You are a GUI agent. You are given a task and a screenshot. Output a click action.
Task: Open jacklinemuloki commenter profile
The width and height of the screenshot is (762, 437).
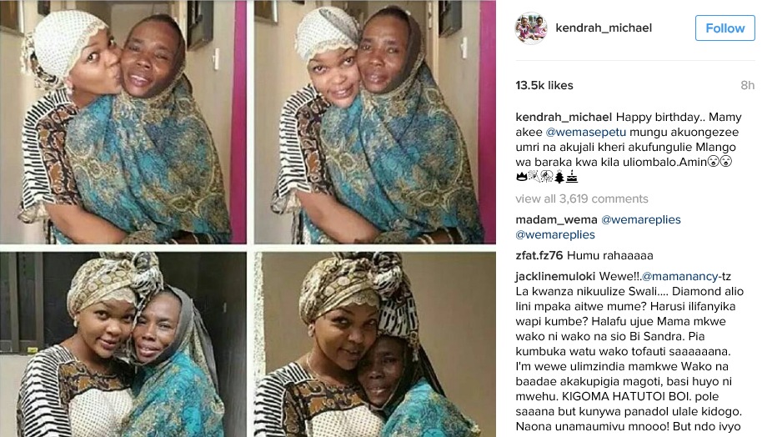[x=555, y=277]
